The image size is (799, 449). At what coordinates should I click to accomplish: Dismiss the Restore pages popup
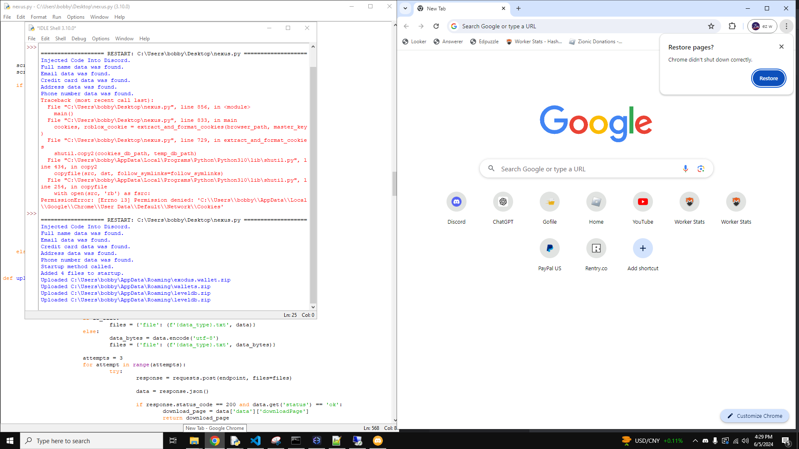781,47
